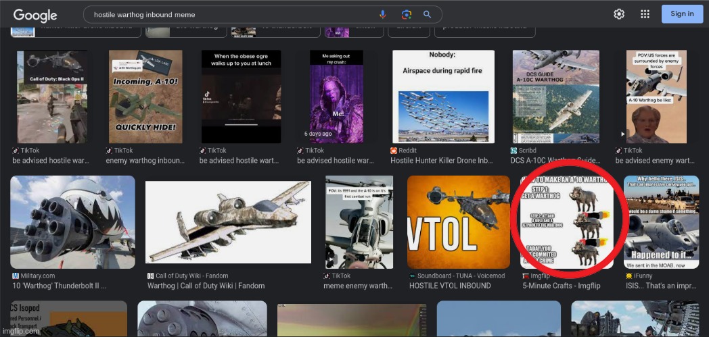Open the 'Why hello there, ISIS' meme thumbnail
Image resolution: width=709 pixels, height=337 pixels.
click(x=661, y=222)
